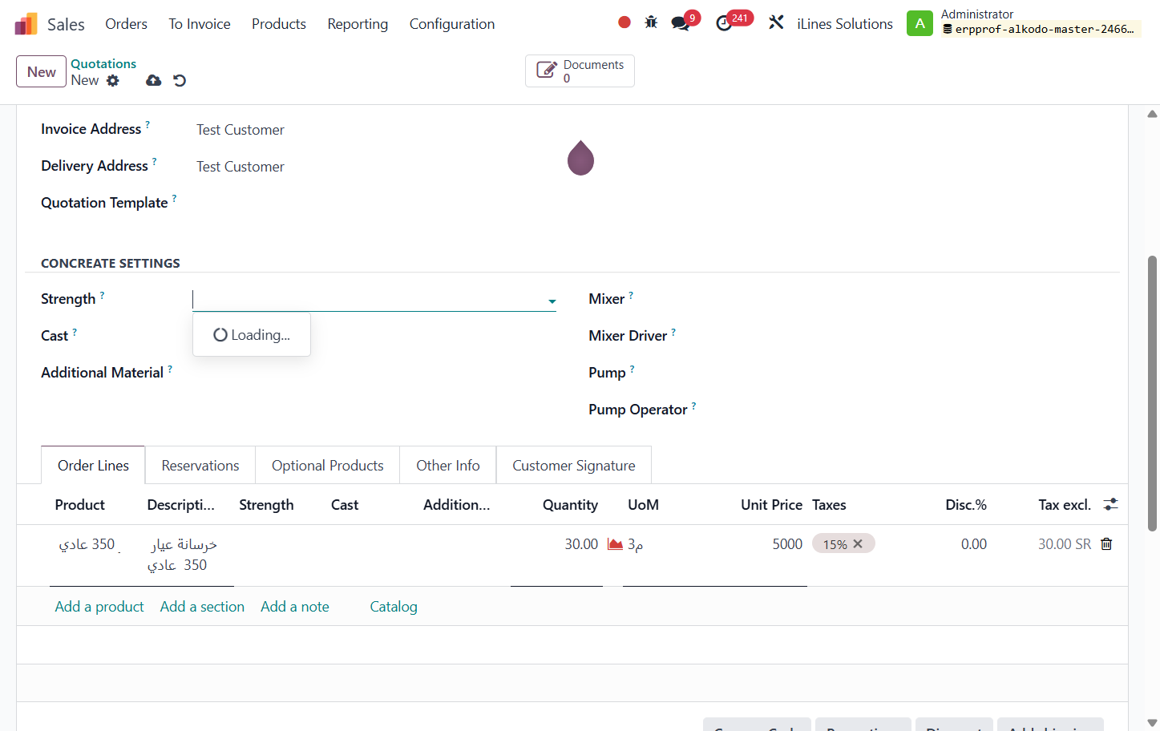Remove the 15% tax tag
The height and width of the screenshot is (731, 1160).
pyautogui.click(x=858, y=543)
